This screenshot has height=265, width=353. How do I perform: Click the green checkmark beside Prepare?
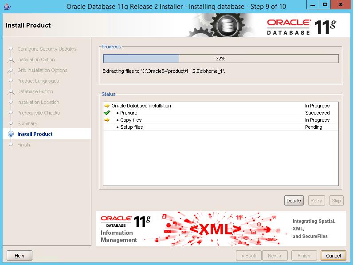[x=107, y=113]
